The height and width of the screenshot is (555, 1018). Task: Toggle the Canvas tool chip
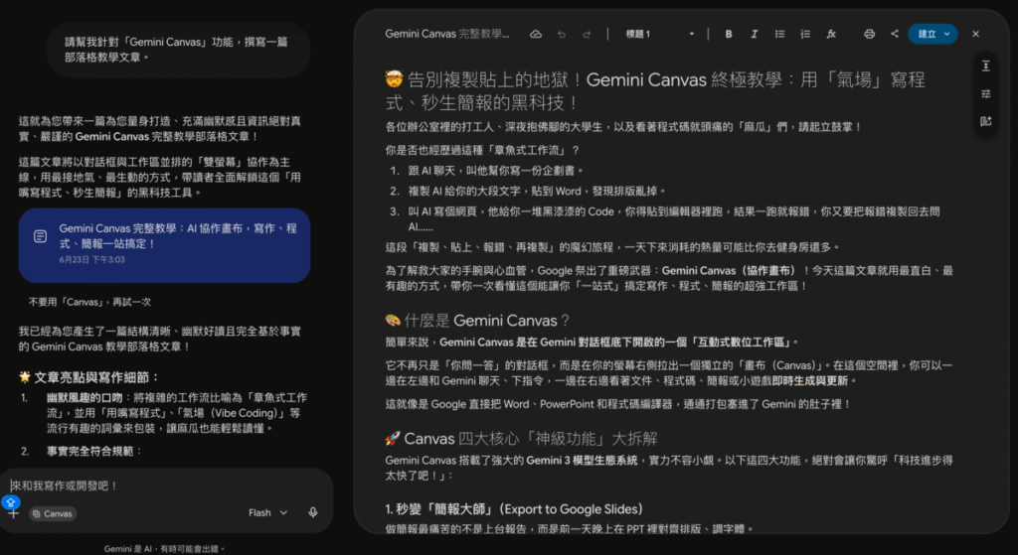53,513
